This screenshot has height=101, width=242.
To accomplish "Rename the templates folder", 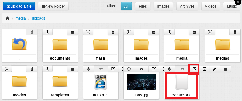I will pos(48,69).
